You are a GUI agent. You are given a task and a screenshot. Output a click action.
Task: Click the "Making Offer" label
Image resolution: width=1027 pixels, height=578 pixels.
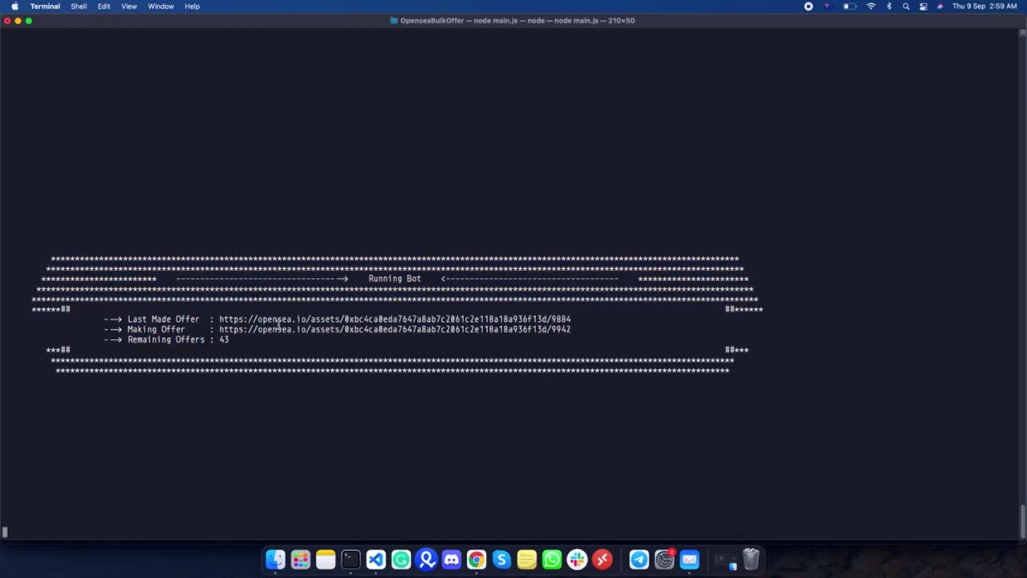tap(156, 329)
